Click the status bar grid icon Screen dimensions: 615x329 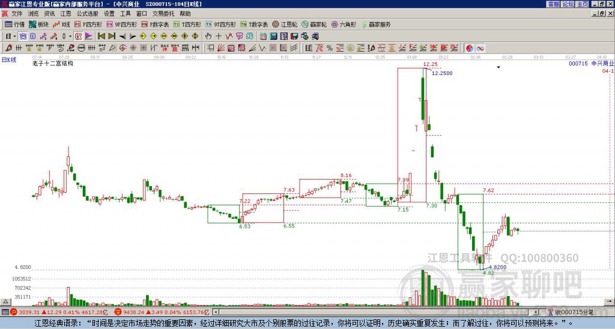pyautogui.click(x=5, y=312)
